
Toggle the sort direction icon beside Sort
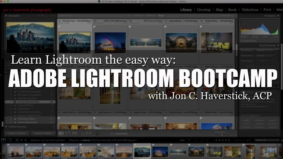pos(106,133)
